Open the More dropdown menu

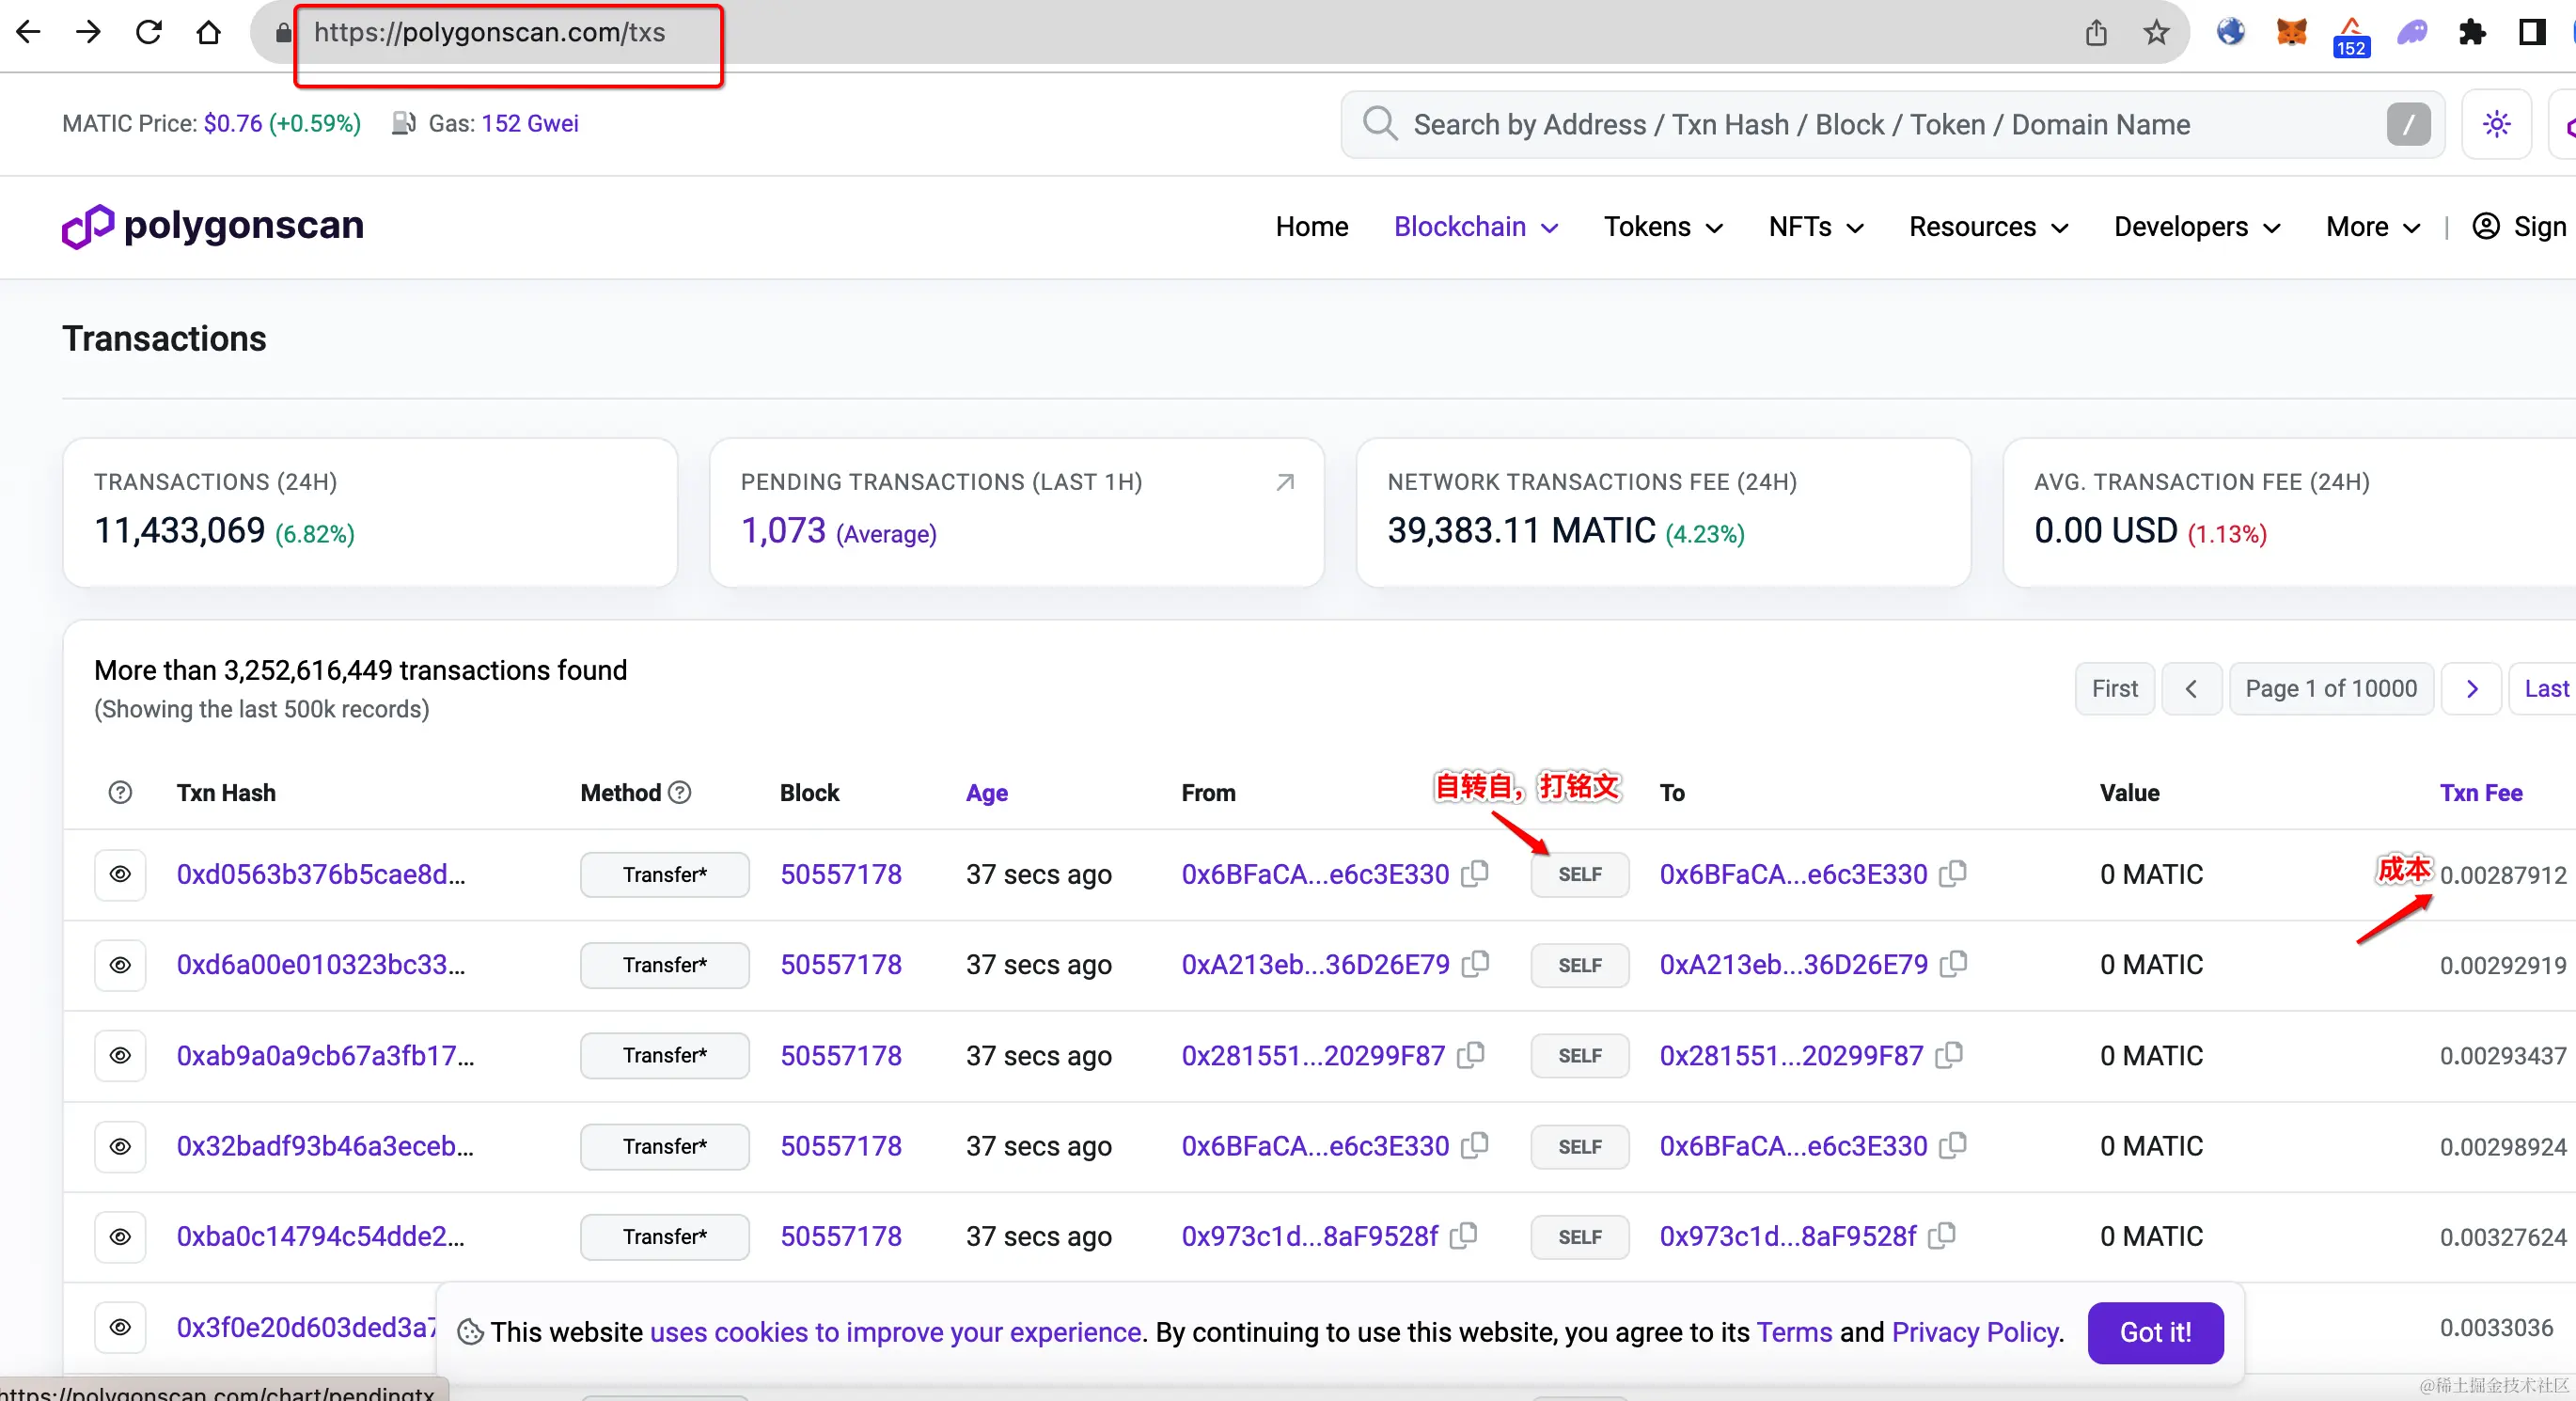(2372, 227)
